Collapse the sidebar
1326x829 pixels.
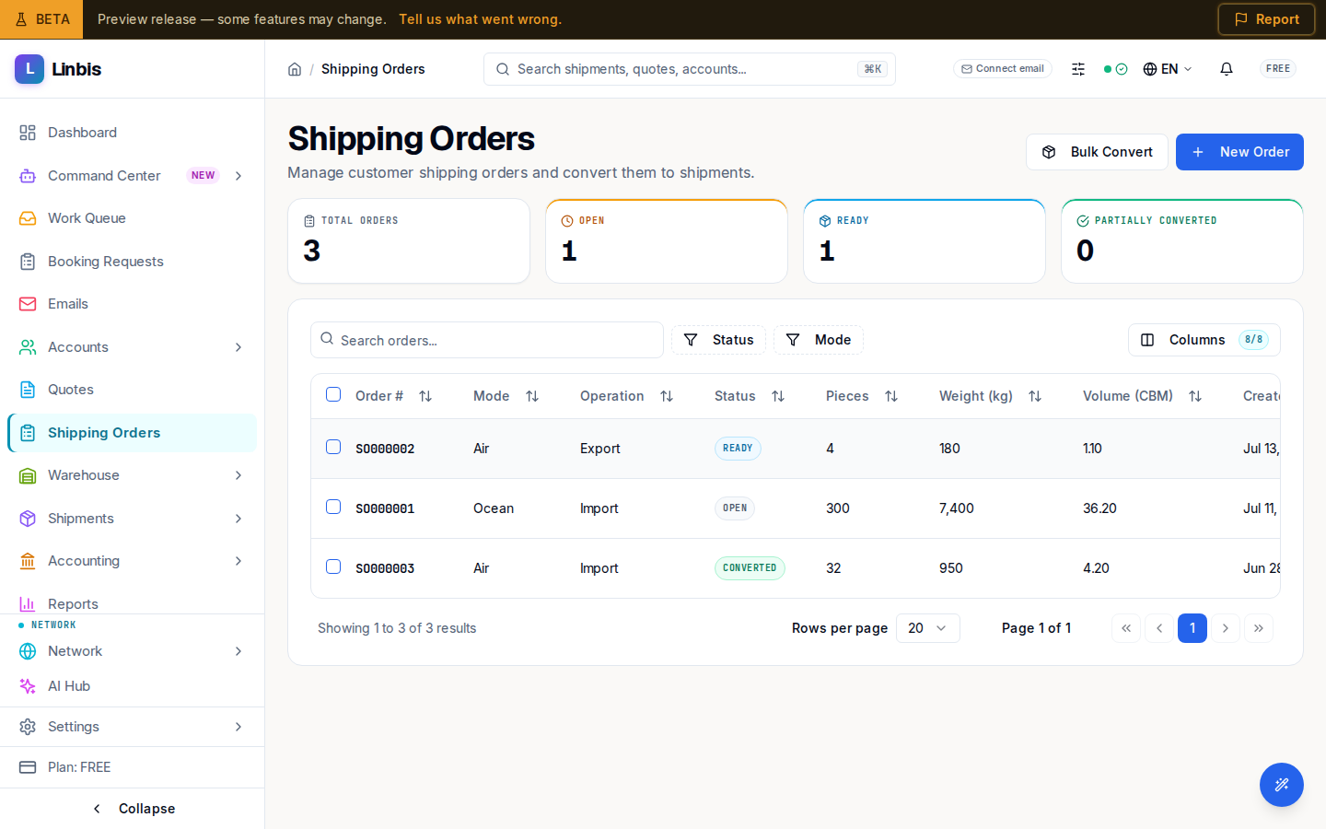click(133, 809)
